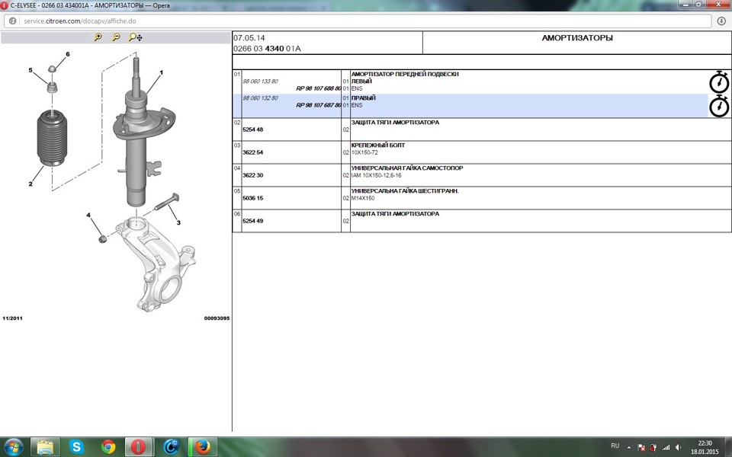Select replacement part RP 98 107 688 80
This screenshot has height=457, width=732.
pyautogui.click(x=319, y=88)
